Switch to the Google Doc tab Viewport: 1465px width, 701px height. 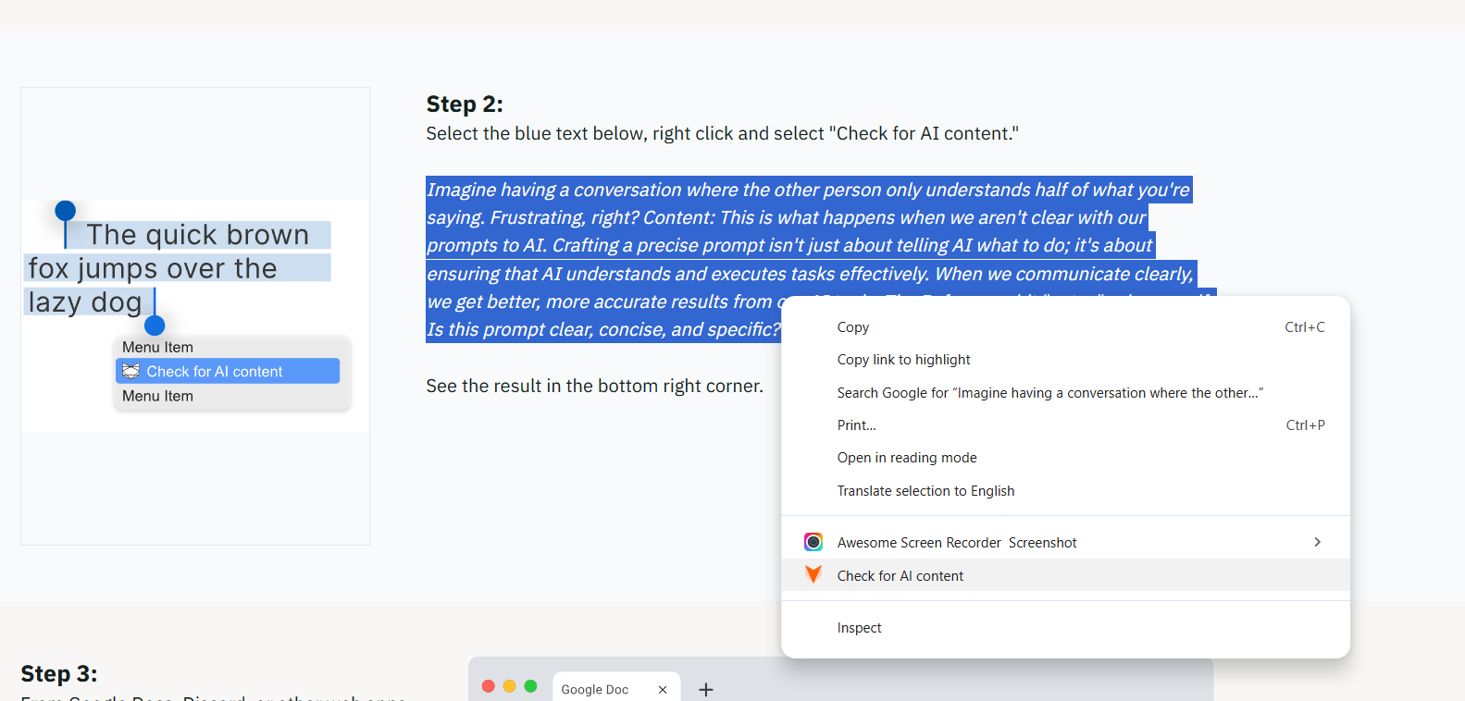click(594, 689)
